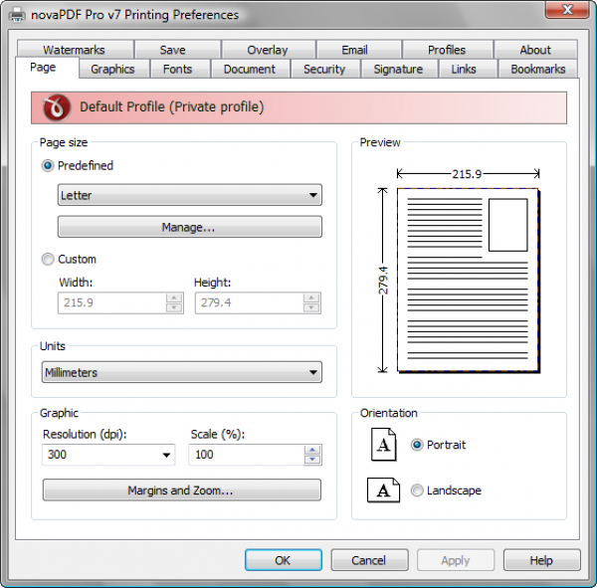Click the Margins and Zoom... button

[182, 490]
